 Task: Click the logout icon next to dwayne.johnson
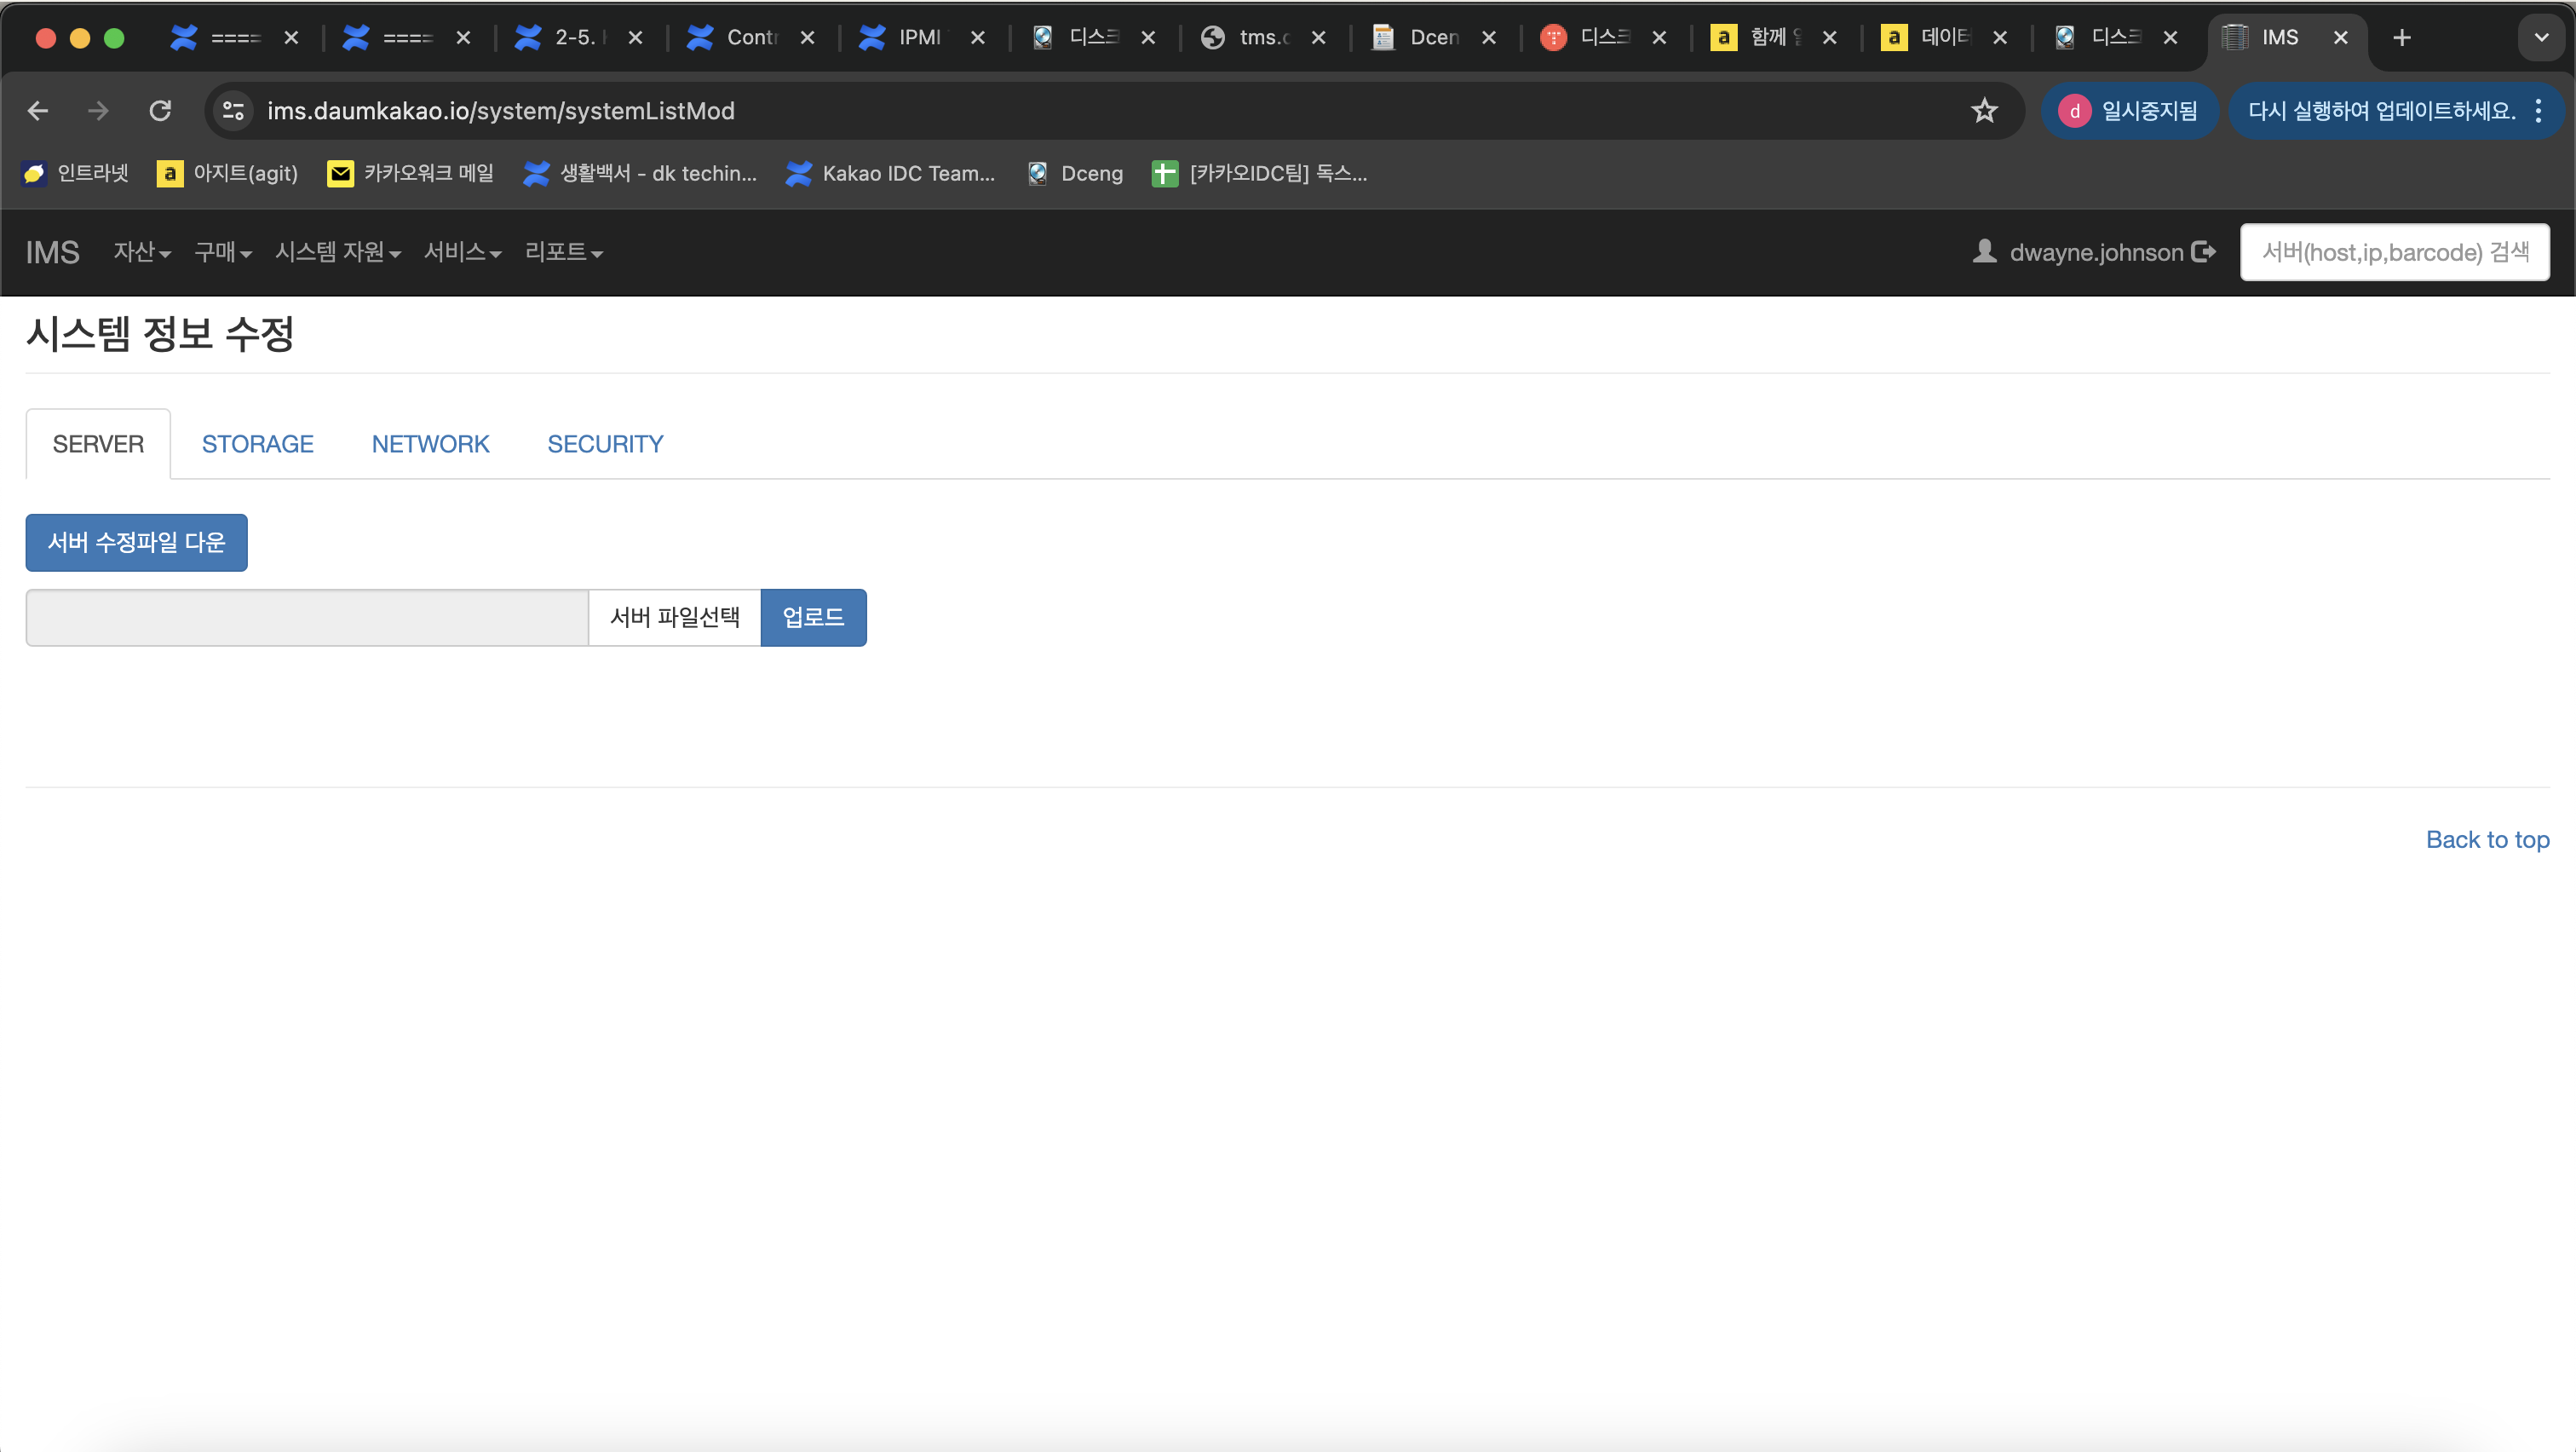pyautogui.click(x=2203, y=252)
